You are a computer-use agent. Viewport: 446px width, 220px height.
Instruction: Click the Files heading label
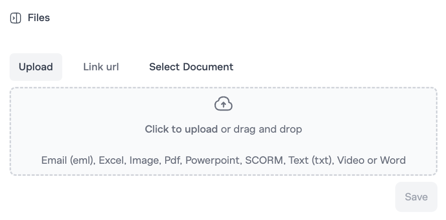point(39,18)
